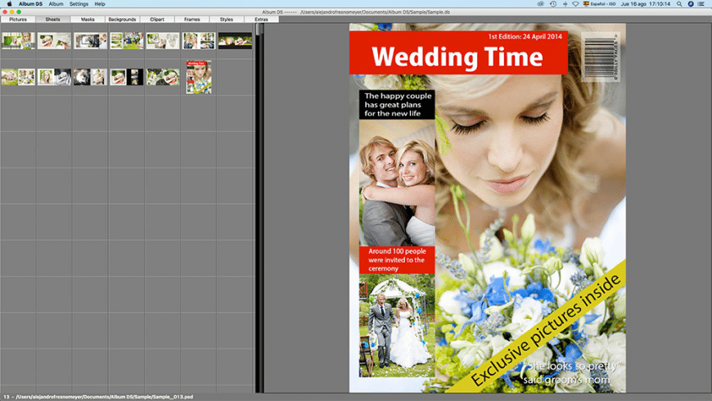Open the Time Machine status icon
The height and width of the screenshot is (401, 712).
pos(553,4)
